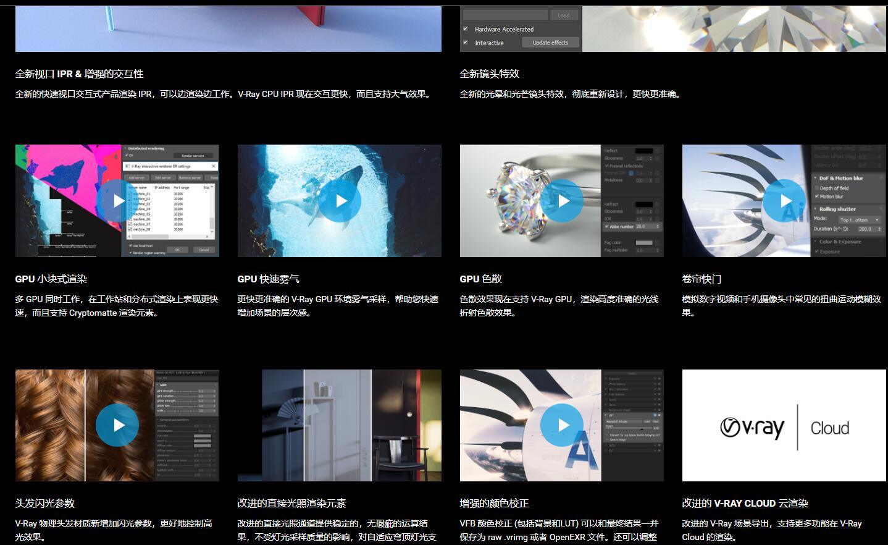Click the description starting 改进的直接光照通道提供稳定的
Image resolution: width=888 pixels, height=545 pixels.
pyautogui.click(x=338, y=530)
